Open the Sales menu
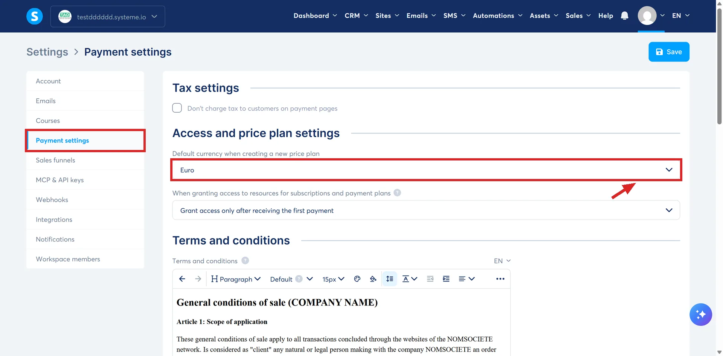The width and height of the screenshot is (723, 356). pos(578,15)
